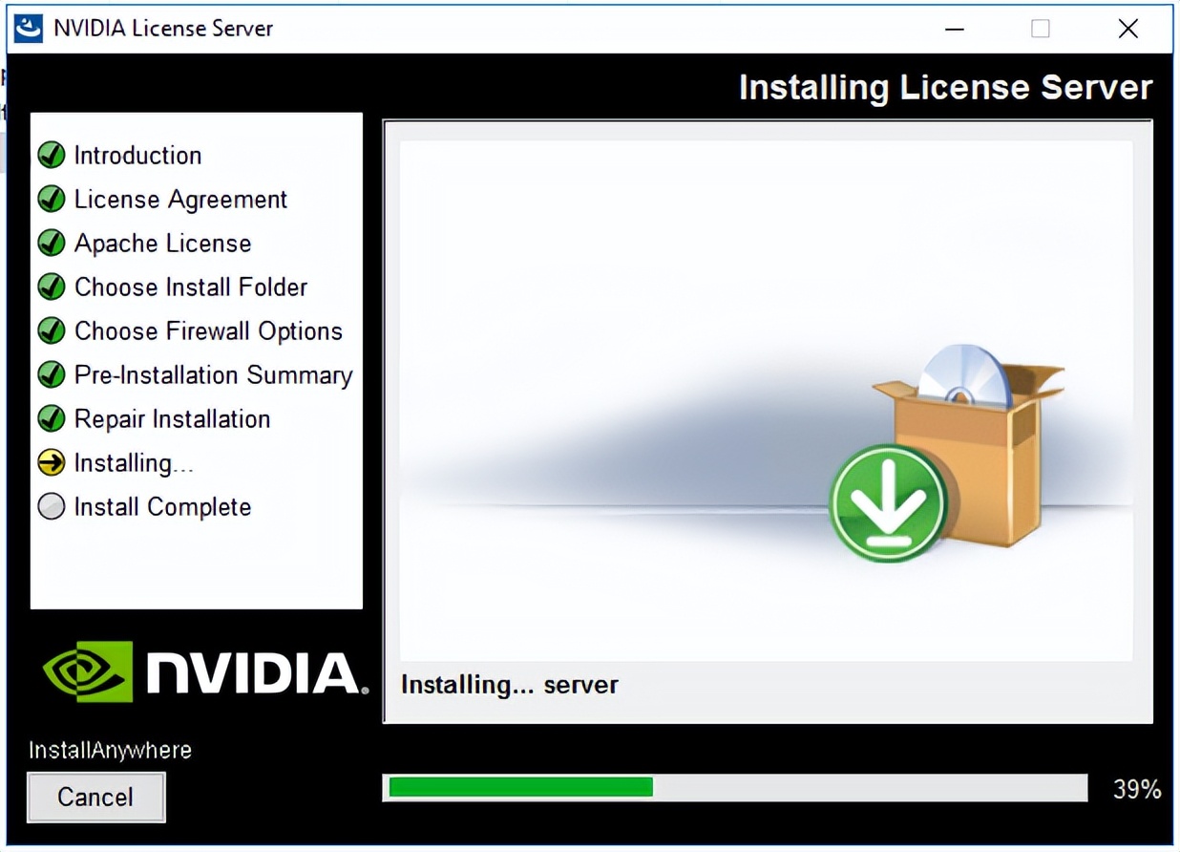Click the 39% progress value

(x=1137, y=789)
